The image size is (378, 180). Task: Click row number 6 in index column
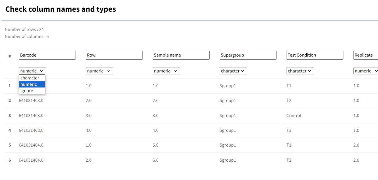coord(10,160)
